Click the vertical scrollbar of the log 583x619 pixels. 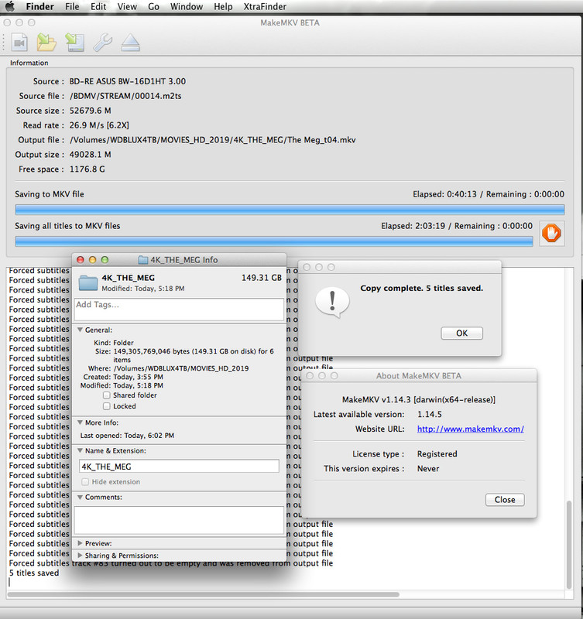(x=569, y=545)
